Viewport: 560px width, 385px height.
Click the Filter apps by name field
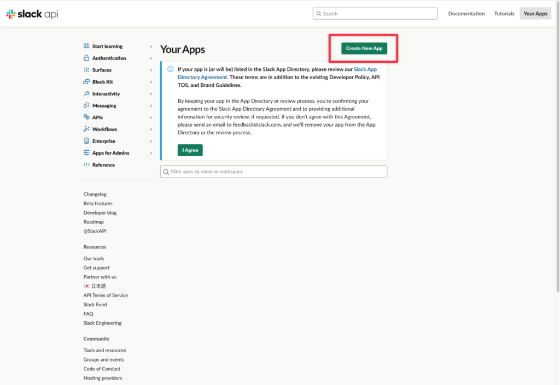273,171
